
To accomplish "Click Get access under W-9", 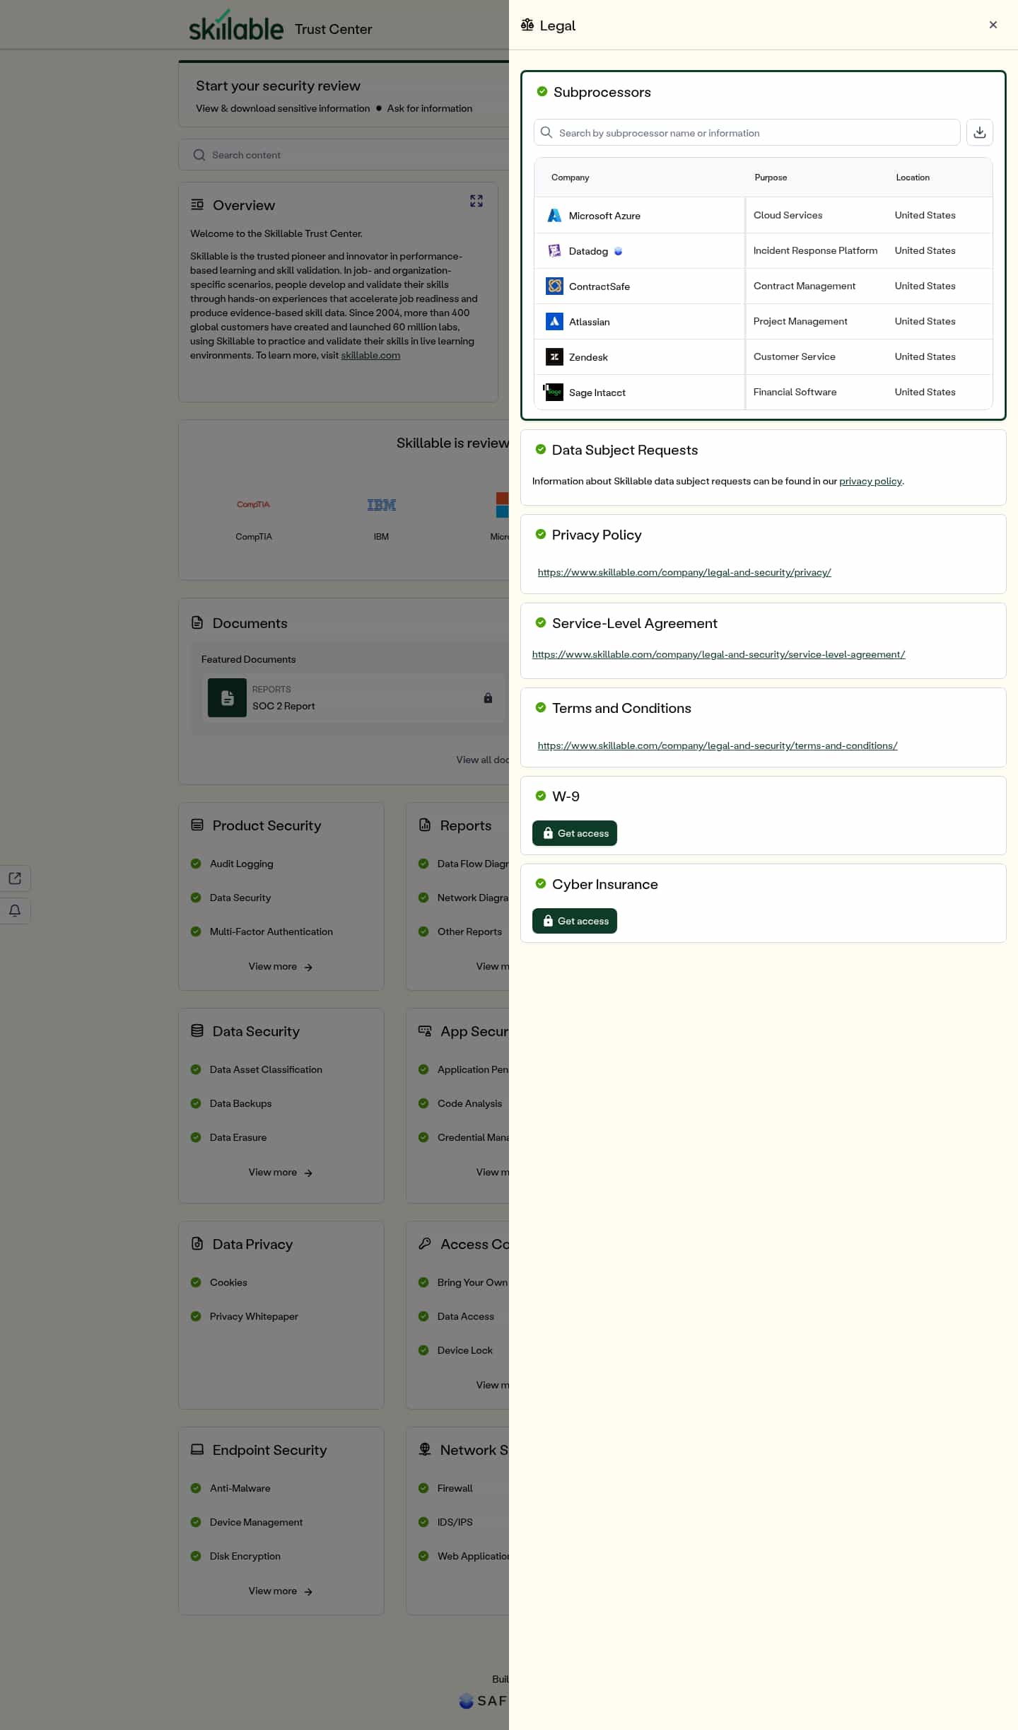I will pyautogui.click(x=575, y=833).
